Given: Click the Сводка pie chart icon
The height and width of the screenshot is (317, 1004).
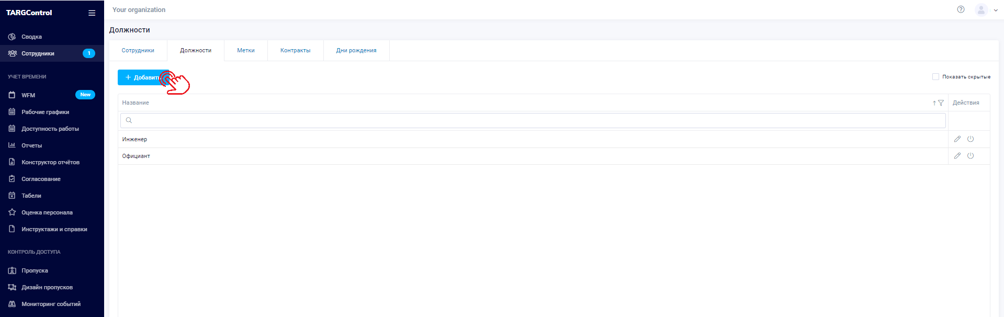Looking at the screenshot, I should pos(12,37).
